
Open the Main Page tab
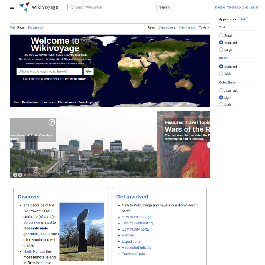tap(17, 27)
